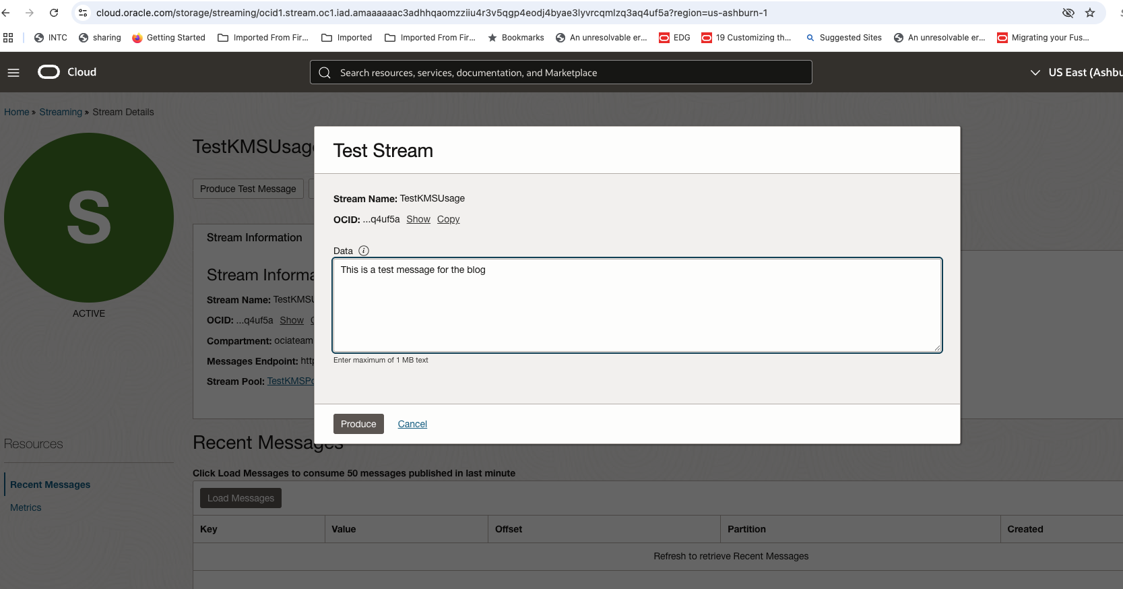Click the search resources and services field
The image size is (1123, 589).
[x=560, y=73]
